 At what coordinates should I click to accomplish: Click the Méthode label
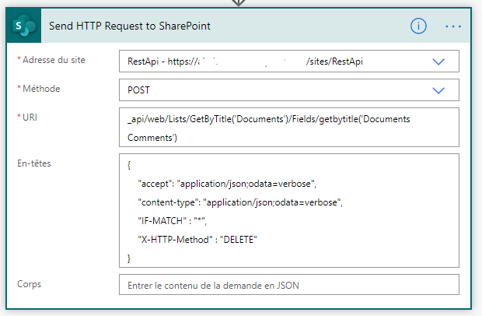[x=41, y=89]
